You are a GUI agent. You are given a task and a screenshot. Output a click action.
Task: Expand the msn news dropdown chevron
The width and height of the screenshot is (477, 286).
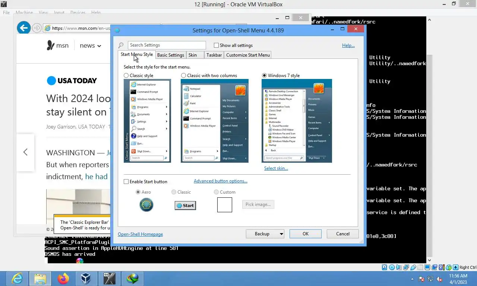(99, 46)
